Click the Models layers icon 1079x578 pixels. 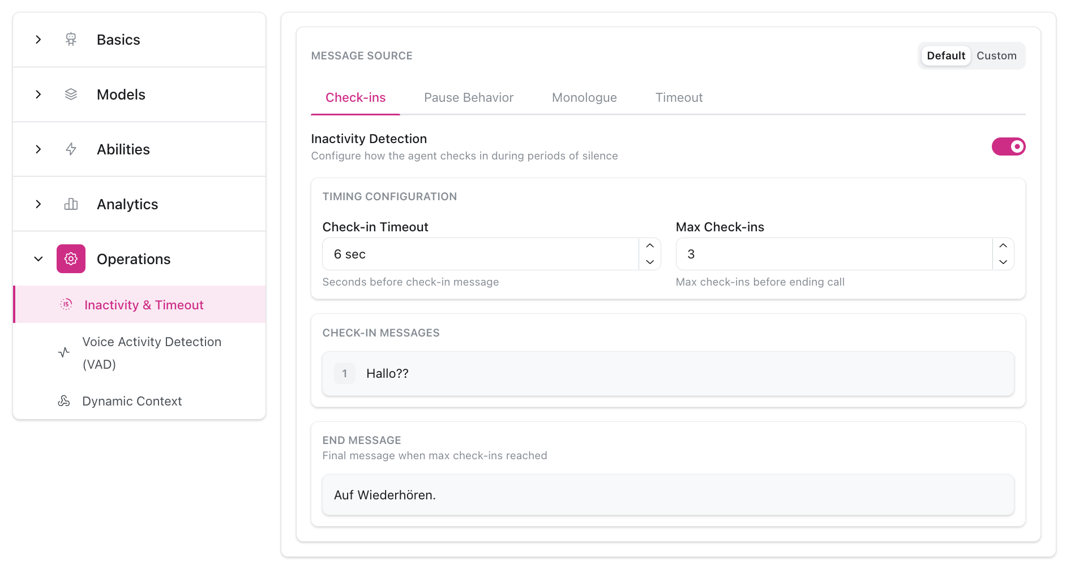coord(71,94)
